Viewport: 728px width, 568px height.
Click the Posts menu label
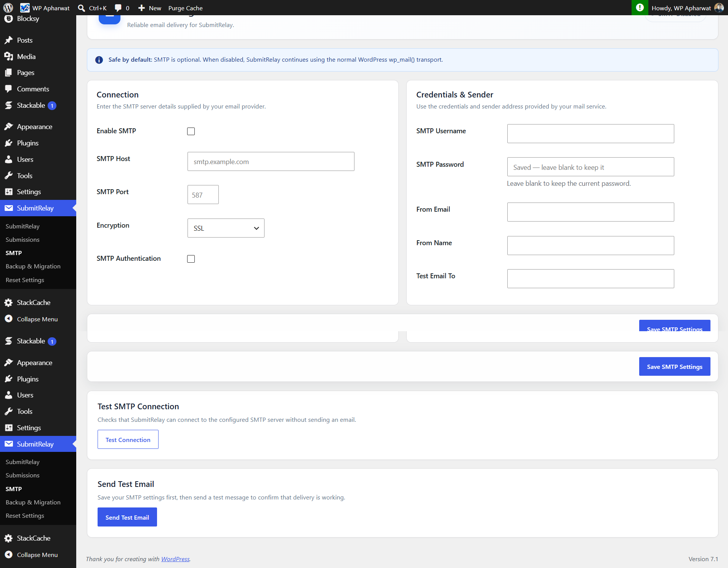click(x=25, y=40)
